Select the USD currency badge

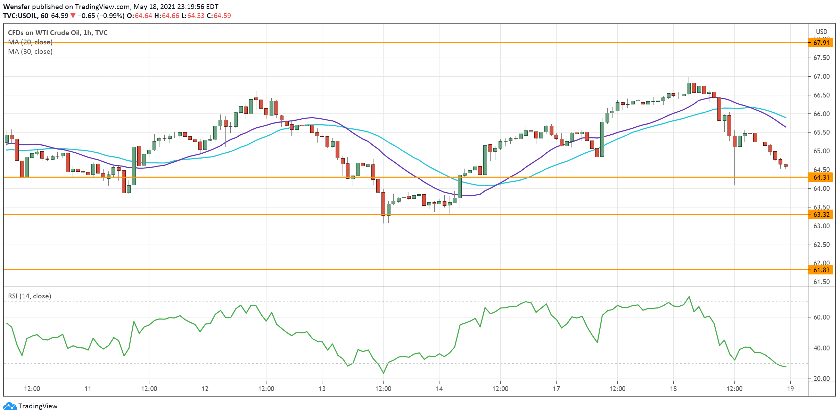click(x=821, y=32)
